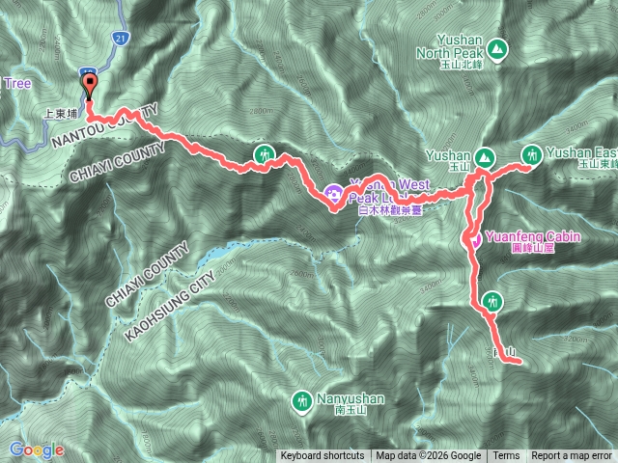
Task: Click Report a map error
Action: coord(571,456)
